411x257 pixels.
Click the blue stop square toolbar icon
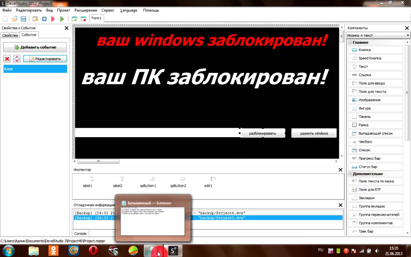(44, 19)
